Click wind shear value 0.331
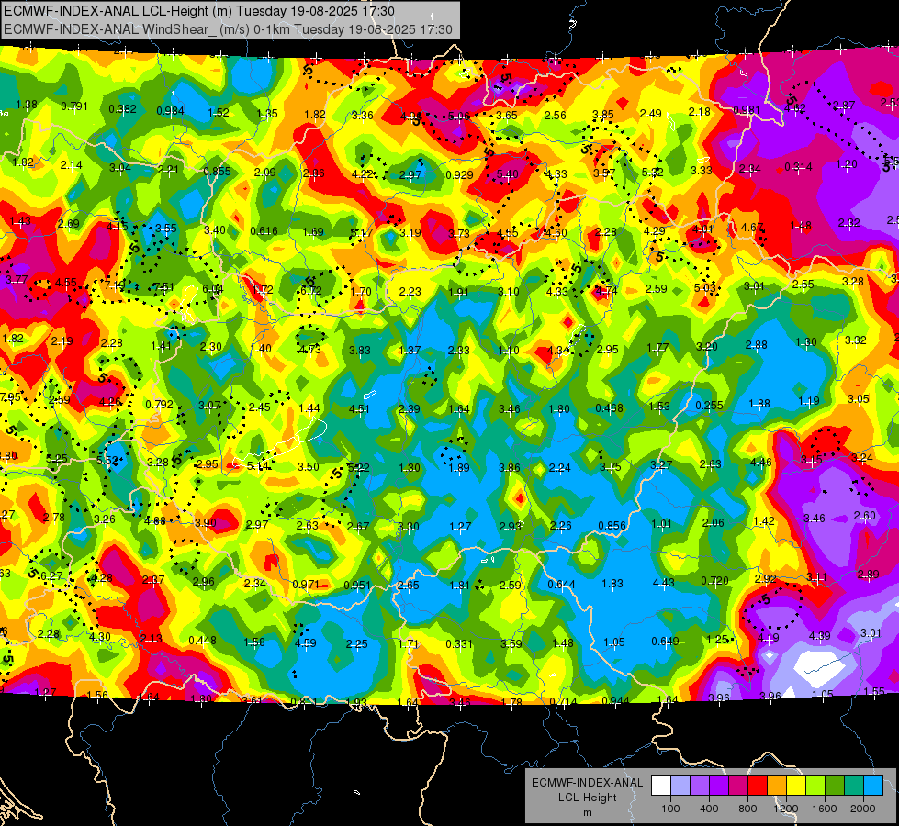The height and width of the screenshot is (826, 899). click(459, 644)
